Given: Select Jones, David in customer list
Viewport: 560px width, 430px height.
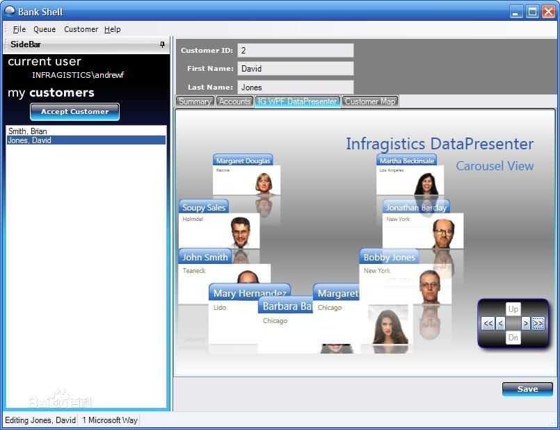Looking at the screenshot, I should 86,140.
